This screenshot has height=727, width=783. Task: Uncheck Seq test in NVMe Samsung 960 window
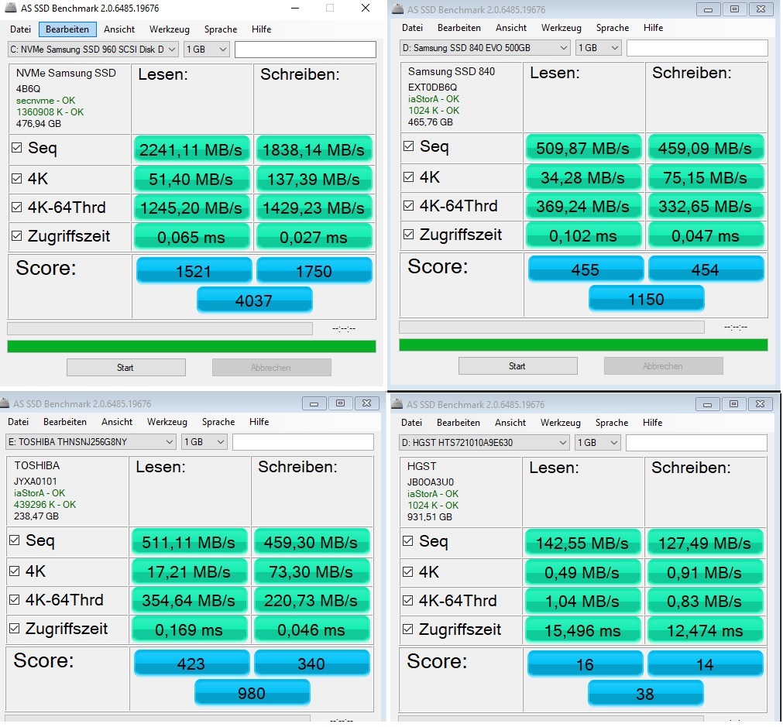[16, 148]
